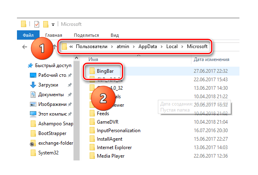This screenshot has height=175, width=258.
Task: Click the date 22.06.2017 12:36
Action: pos(211,156)
